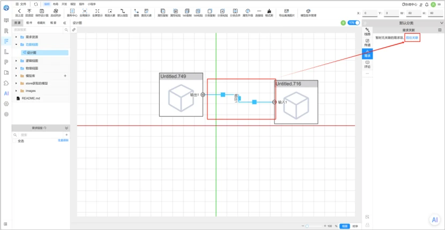Click the 分类合并 category merge icon

point(235,11)
